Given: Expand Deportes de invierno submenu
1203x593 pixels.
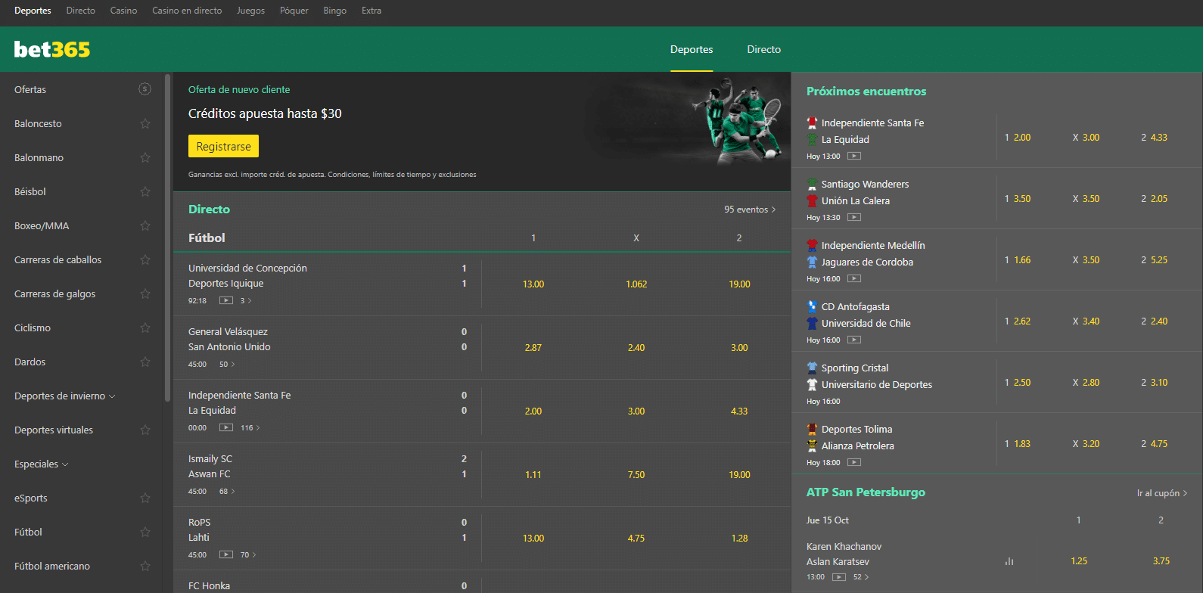Looking at the screenshot, I should pyautogui.click(x=65, y=396).
